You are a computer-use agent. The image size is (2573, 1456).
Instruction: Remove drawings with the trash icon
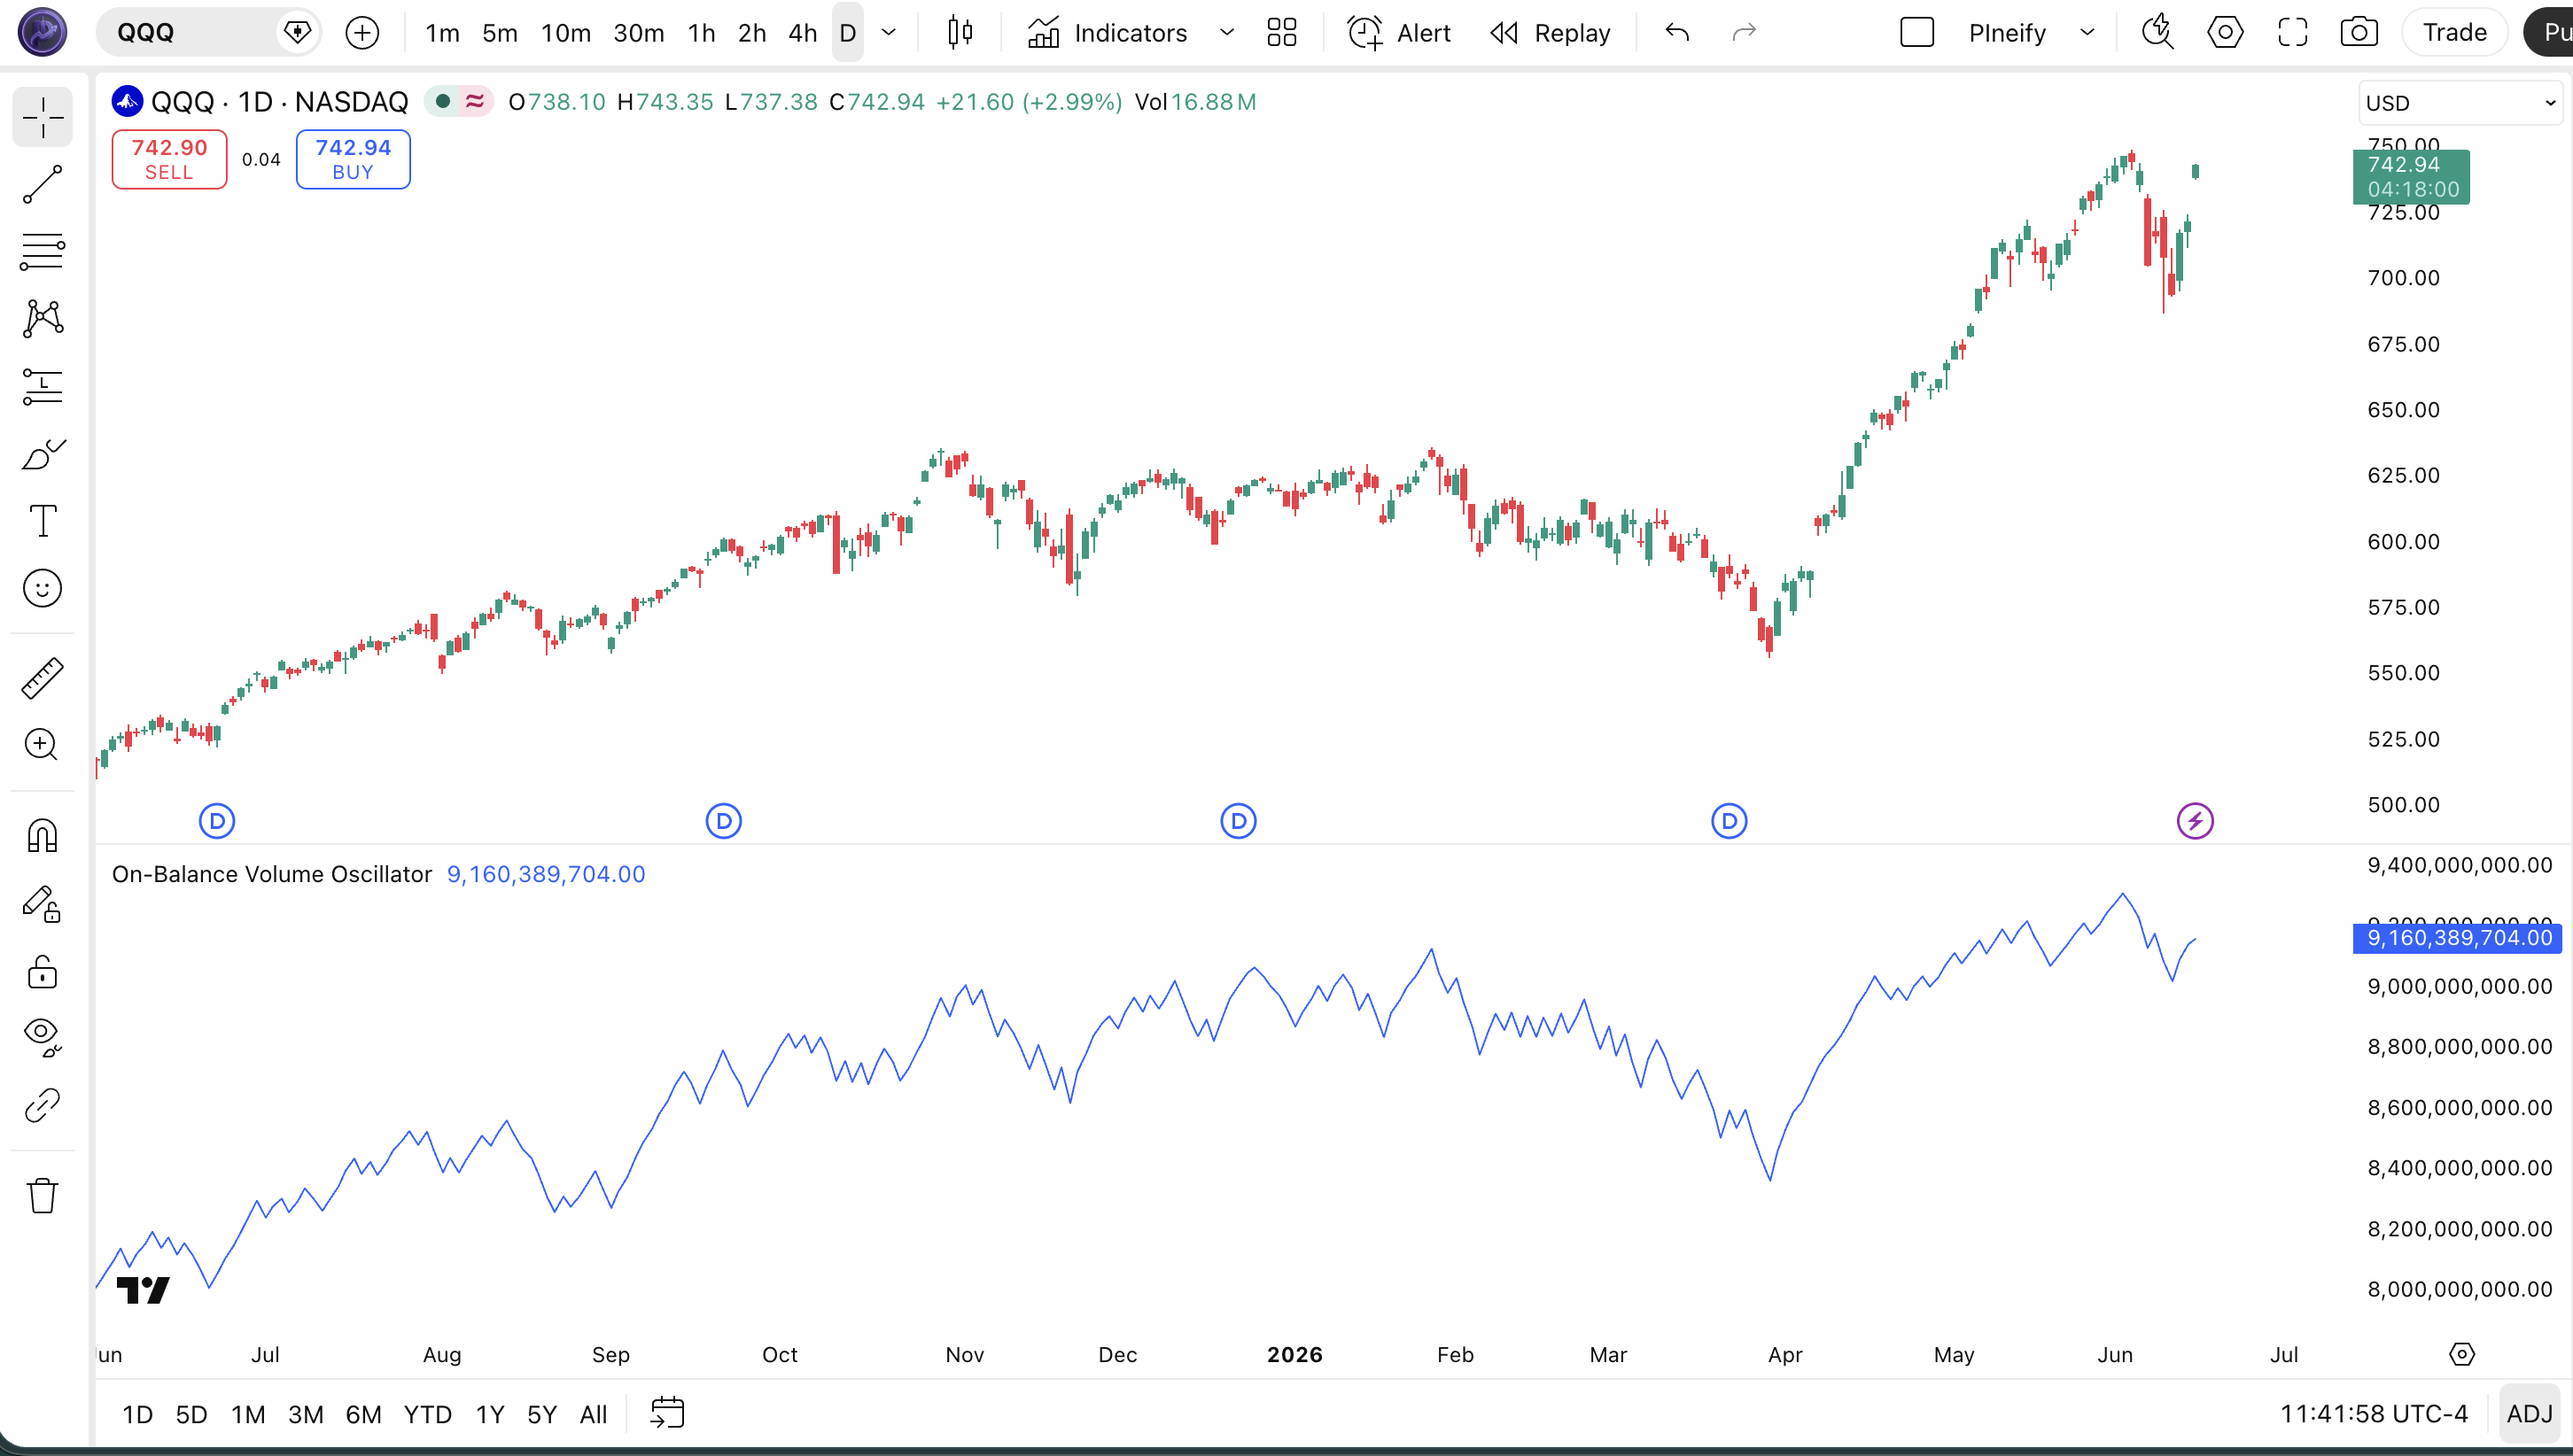pyautogui.click(x=42, y=1196)
